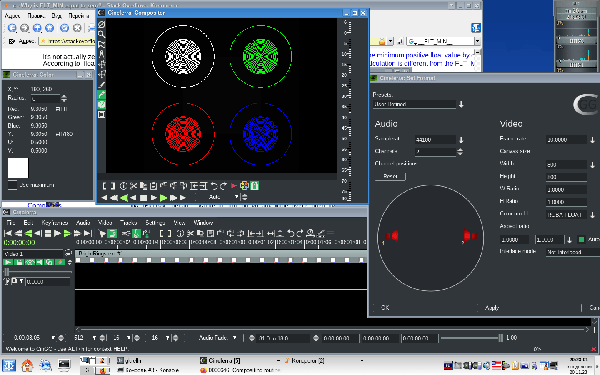Click the undo arrow in main timeline toolbar
This screenshot has width=600, height=375.
click(290, 233)
